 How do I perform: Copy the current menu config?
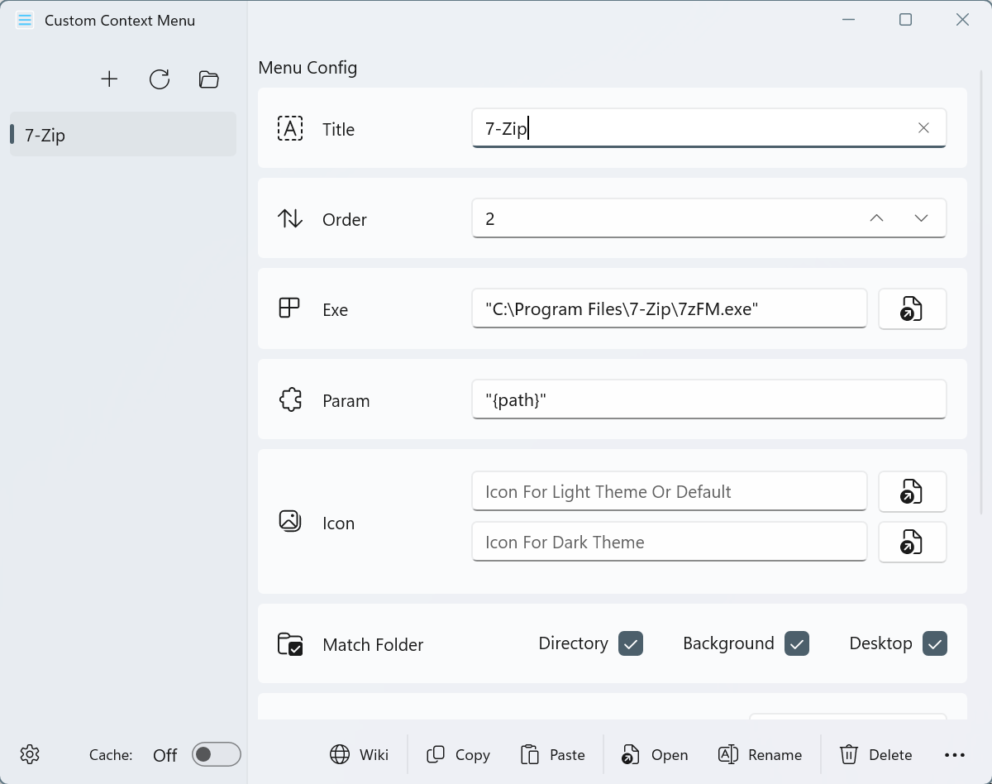point(458,754)
